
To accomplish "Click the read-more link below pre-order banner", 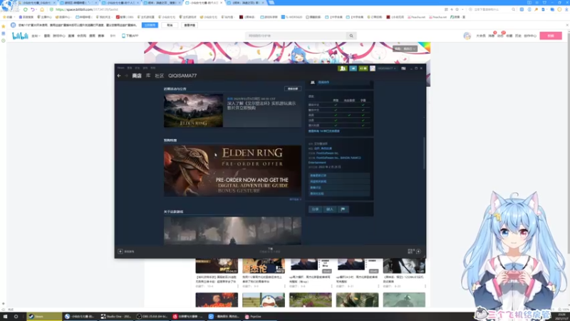I will click(295, 200).
